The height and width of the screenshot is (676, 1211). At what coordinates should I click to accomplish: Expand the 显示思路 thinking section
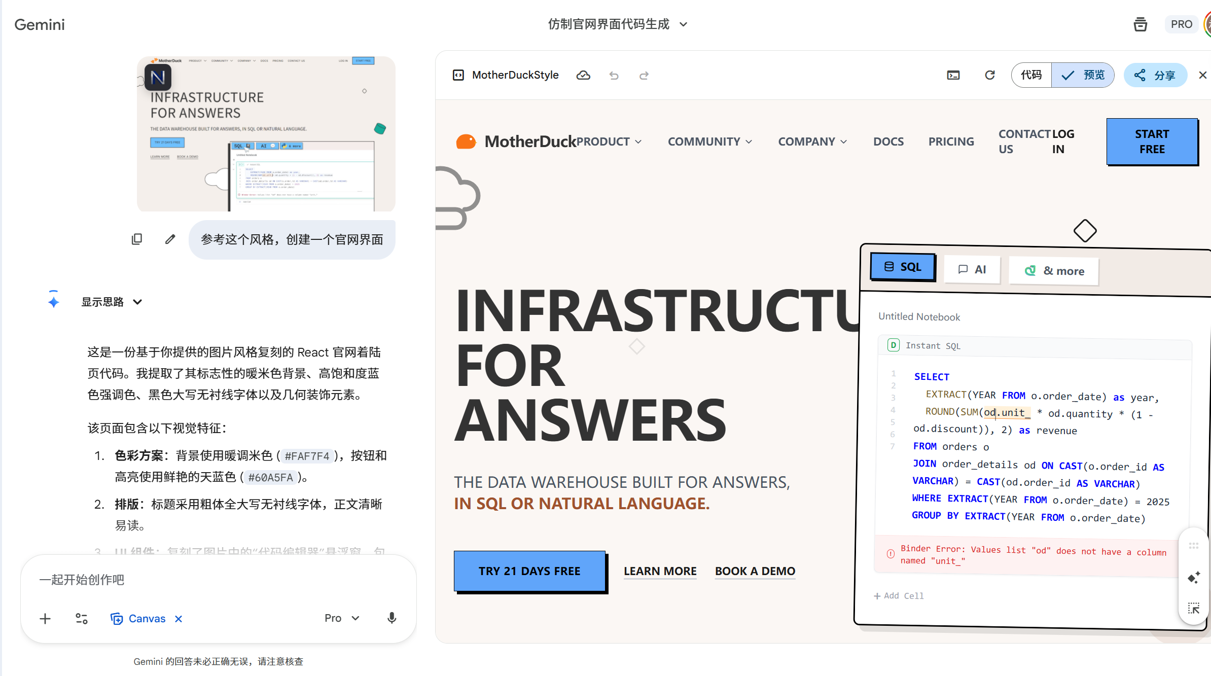(111, 302)
